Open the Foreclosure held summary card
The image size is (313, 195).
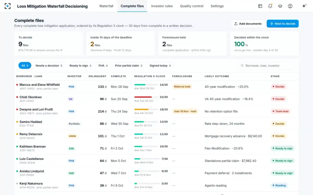coord(192,43)
